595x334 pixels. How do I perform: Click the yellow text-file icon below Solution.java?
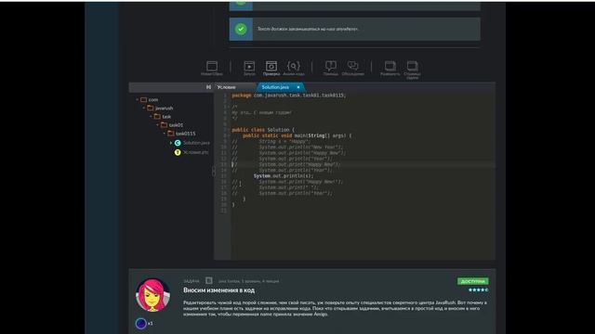(178, 152)
